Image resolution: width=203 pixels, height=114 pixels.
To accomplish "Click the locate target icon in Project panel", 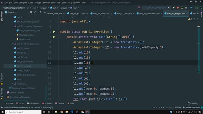I will click(31, 12).
